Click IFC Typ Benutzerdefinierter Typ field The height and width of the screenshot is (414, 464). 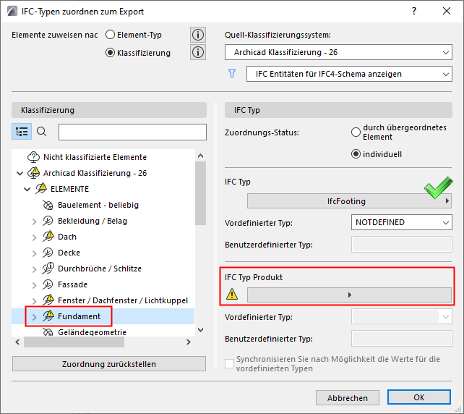coord(402,245)
